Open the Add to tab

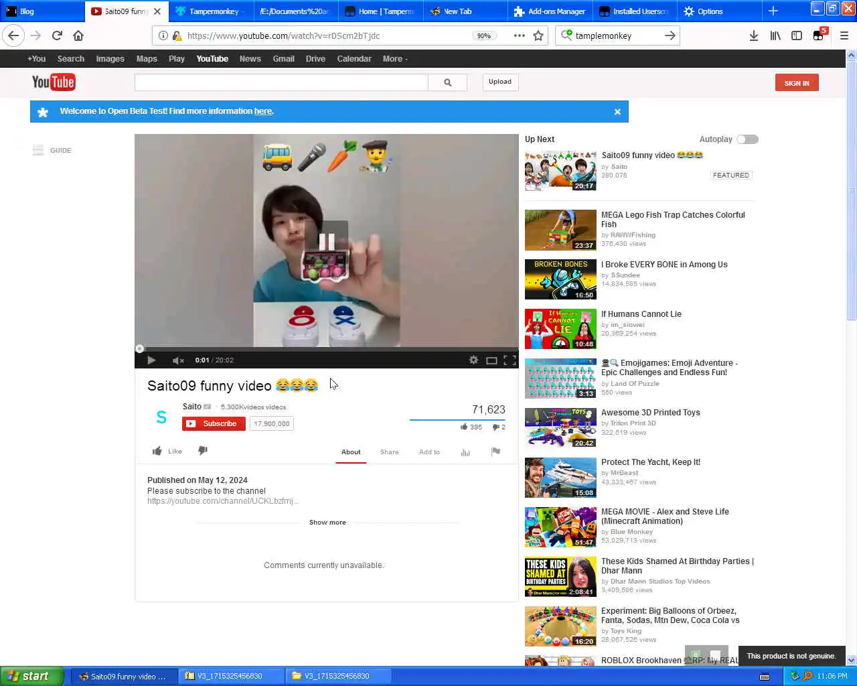click(429, 452)
